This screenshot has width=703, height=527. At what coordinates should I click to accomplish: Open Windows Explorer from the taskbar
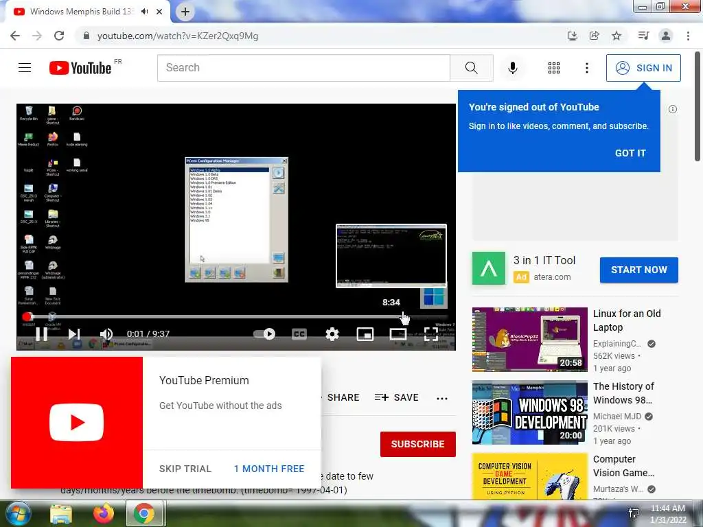tap(61, 514)
